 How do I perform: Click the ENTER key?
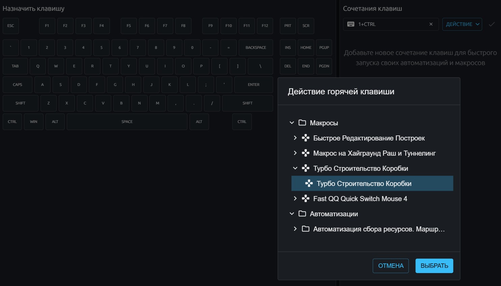[x=254, y=85]
